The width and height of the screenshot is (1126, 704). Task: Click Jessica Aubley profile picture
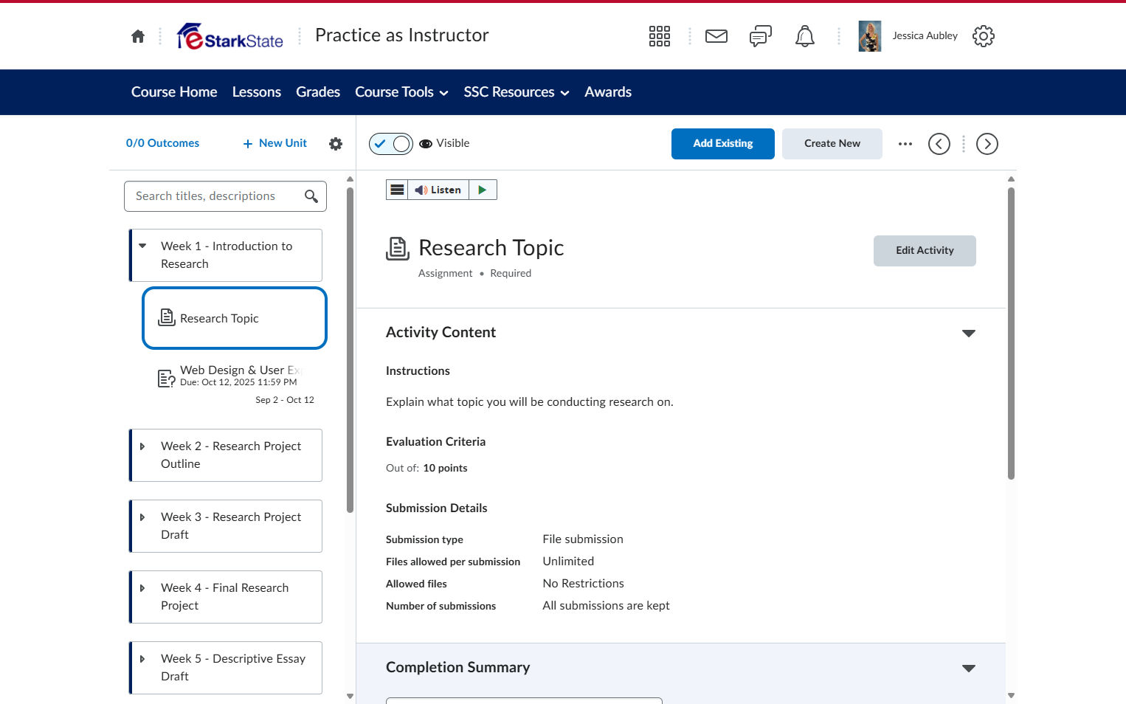pyautogui.click(x=870, y=36)
